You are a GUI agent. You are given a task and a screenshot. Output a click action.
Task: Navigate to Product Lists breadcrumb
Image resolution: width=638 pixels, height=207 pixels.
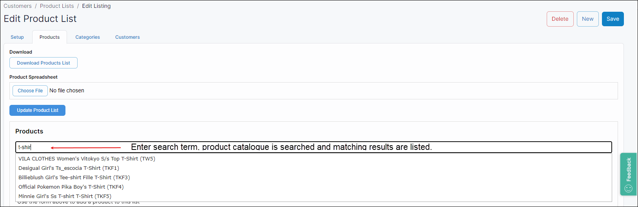(57, 6)
